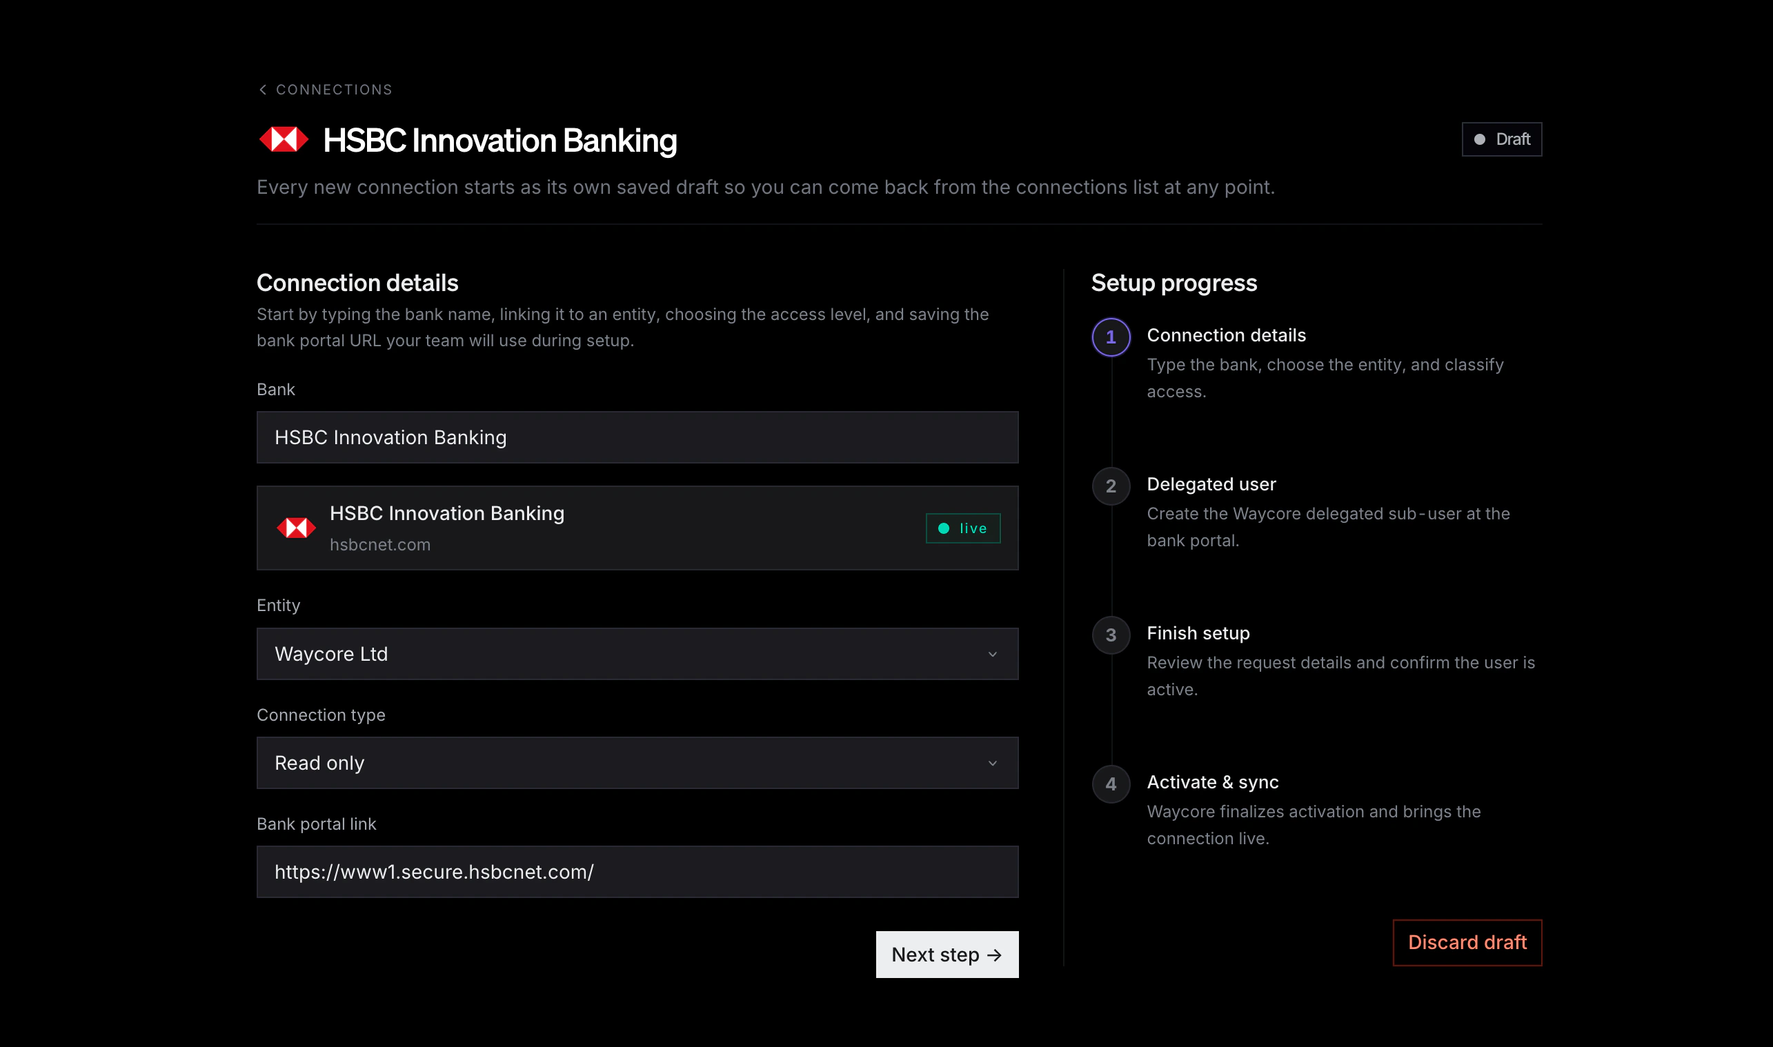Click the HSBC logo in the page header
This screenshot has height=1047, width=1773.
[284, 140]
